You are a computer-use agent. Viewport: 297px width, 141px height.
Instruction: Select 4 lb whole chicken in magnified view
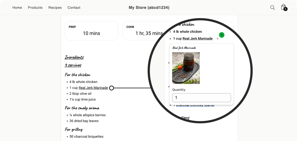pos(187,32)
